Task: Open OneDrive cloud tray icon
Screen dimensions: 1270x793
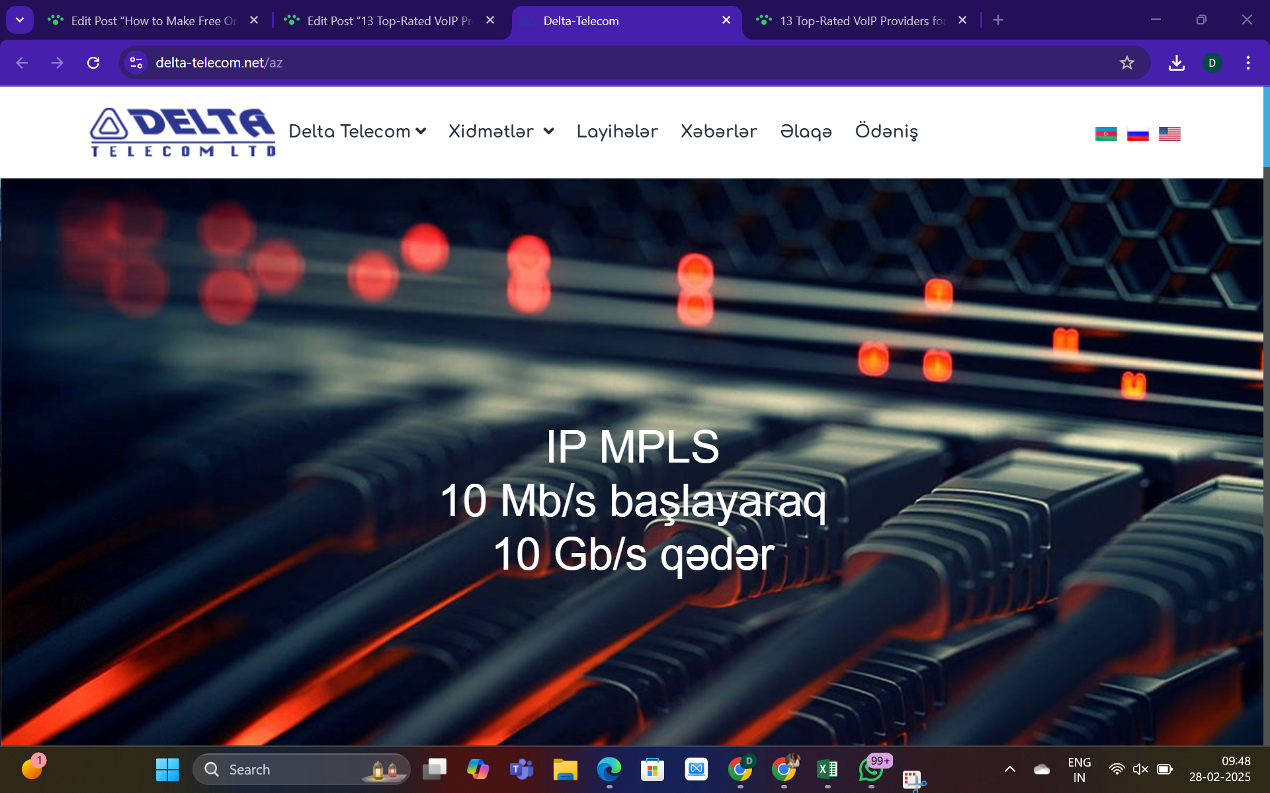Action: [1042, 769]
